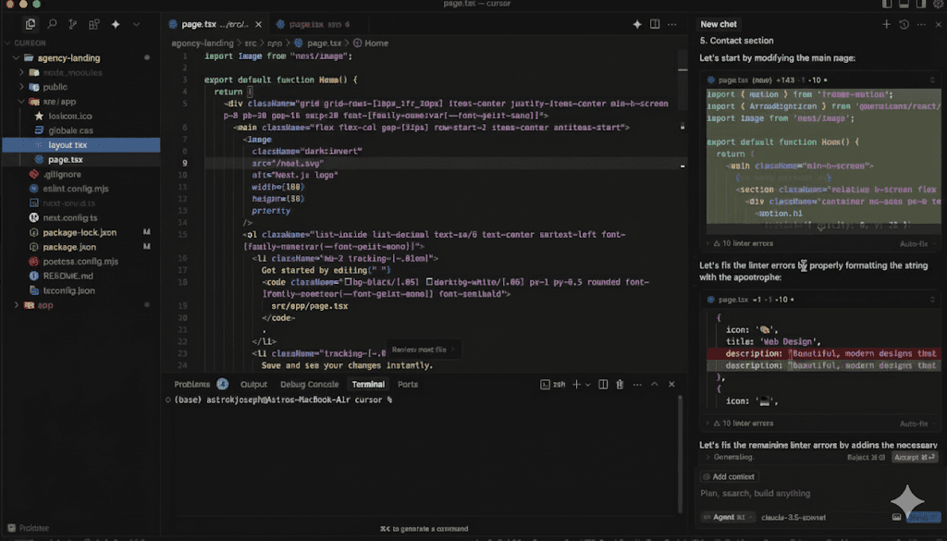Close the bottom terminal panel
This screenshot has height=541, width=947.
671,384
